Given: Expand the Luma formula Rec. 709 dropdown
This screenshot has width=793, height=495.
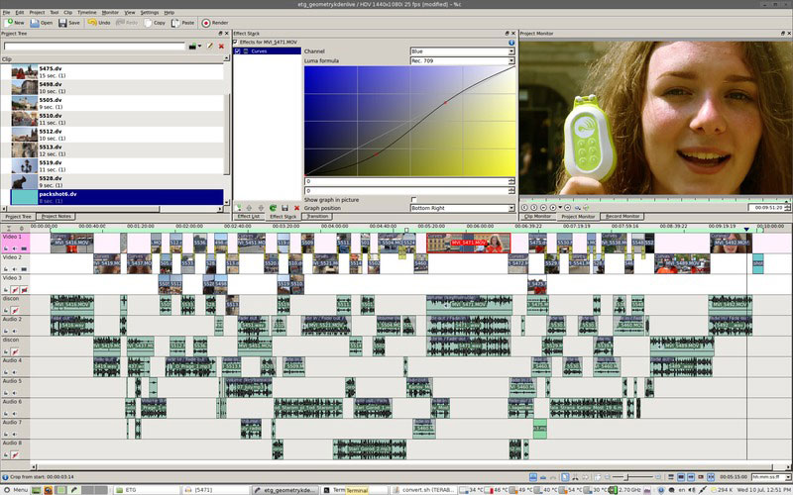Looking at the screenshot, I should (462, 60).
